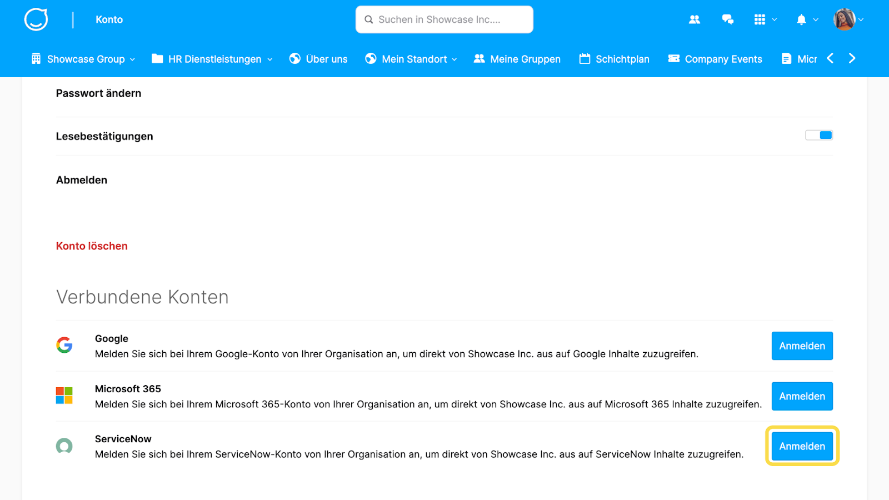Click the ServiceNow account name
This screenshot has height=500, width=889.
123,439
